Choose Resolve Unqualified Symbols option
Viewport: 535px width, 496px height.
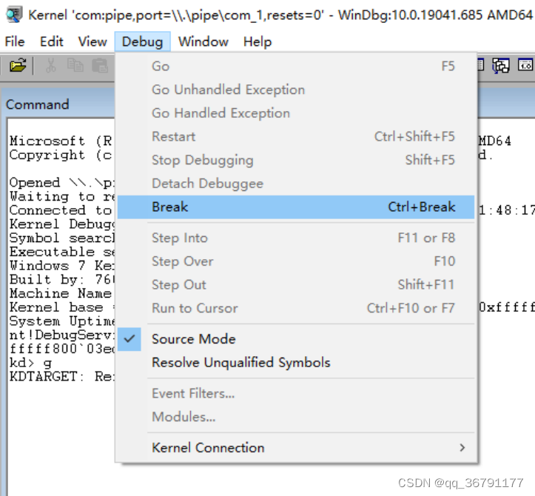click(x=240, y=363)
